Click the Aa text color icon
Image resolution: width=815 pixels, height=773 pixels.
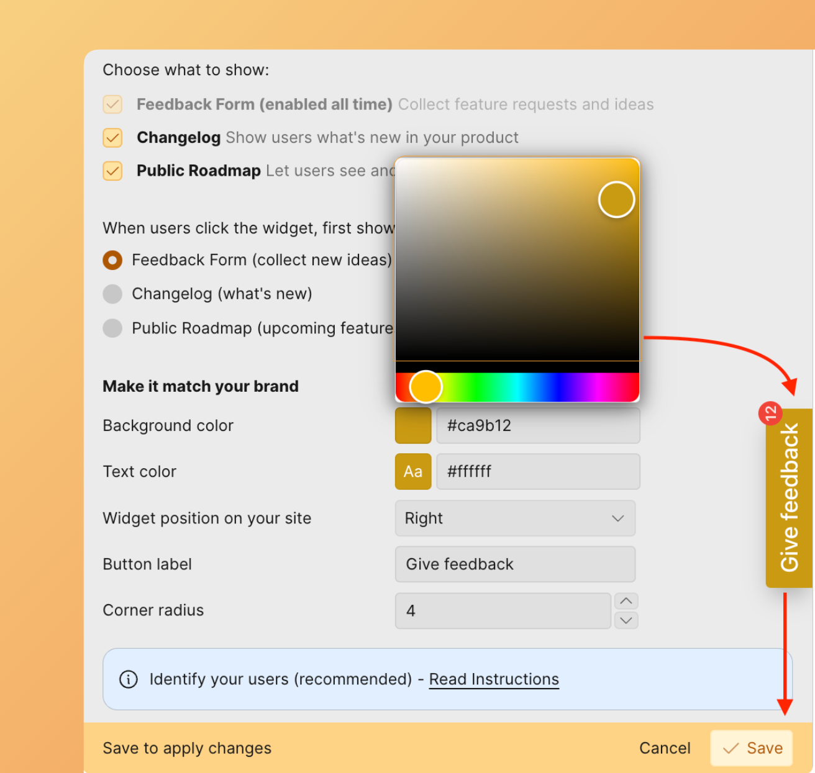[412, 471]
